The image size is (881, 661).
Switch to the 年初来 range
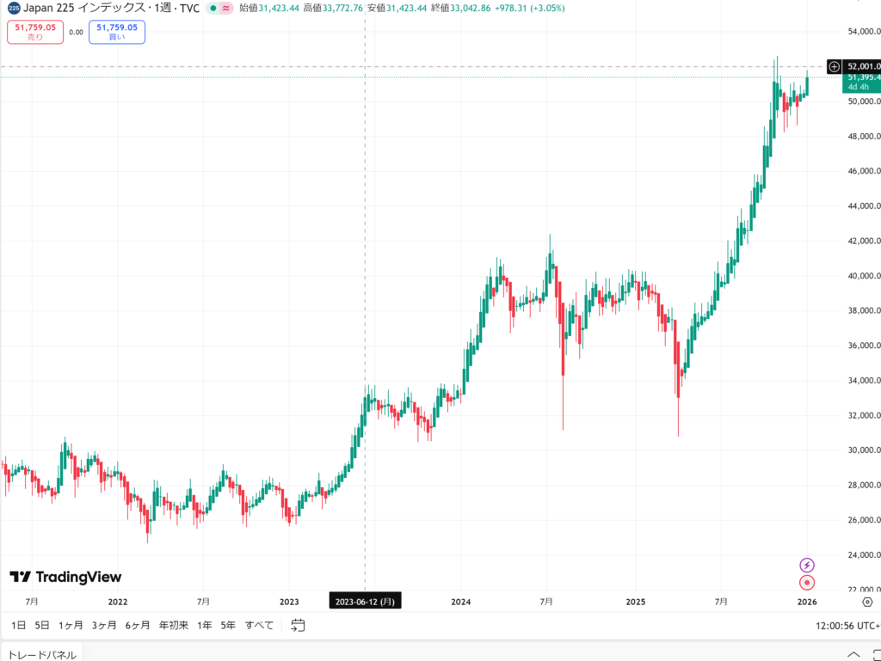(174, 625)
